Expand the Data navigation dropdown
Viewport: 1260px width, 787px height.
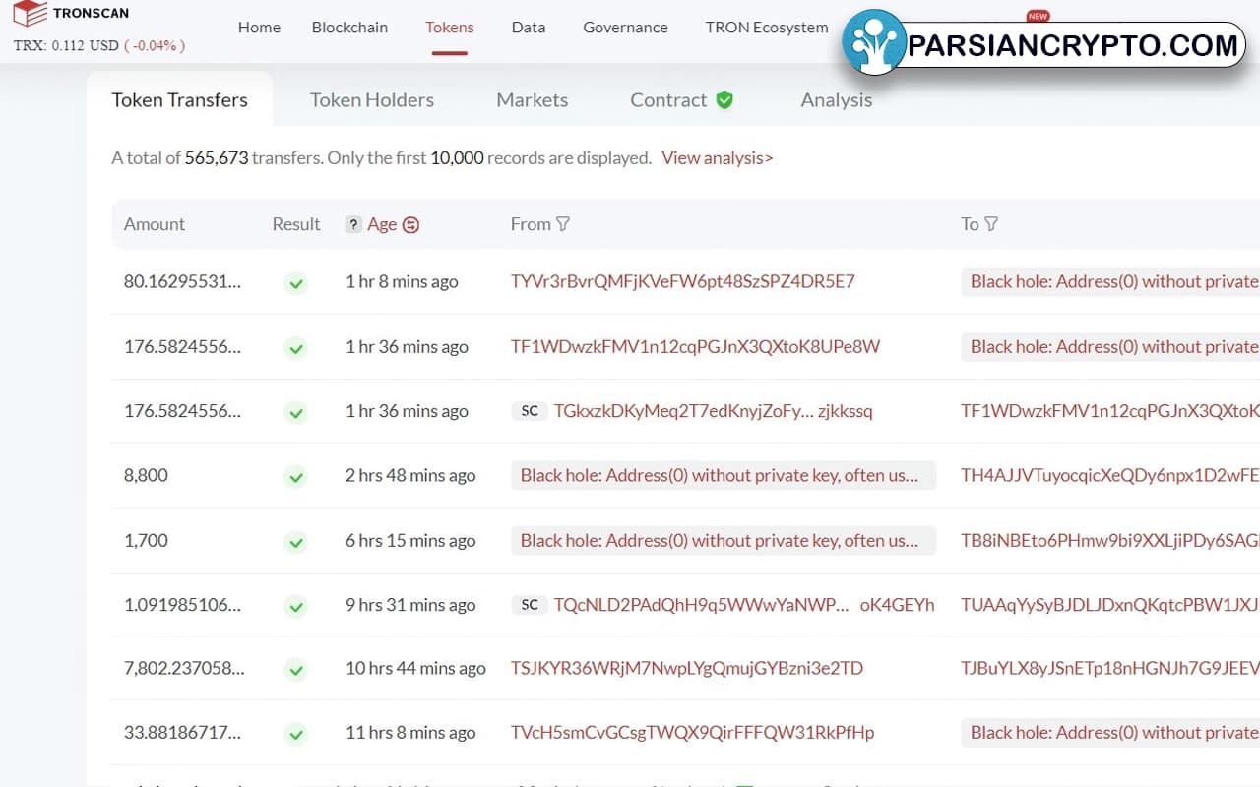(x=528, y=28)
